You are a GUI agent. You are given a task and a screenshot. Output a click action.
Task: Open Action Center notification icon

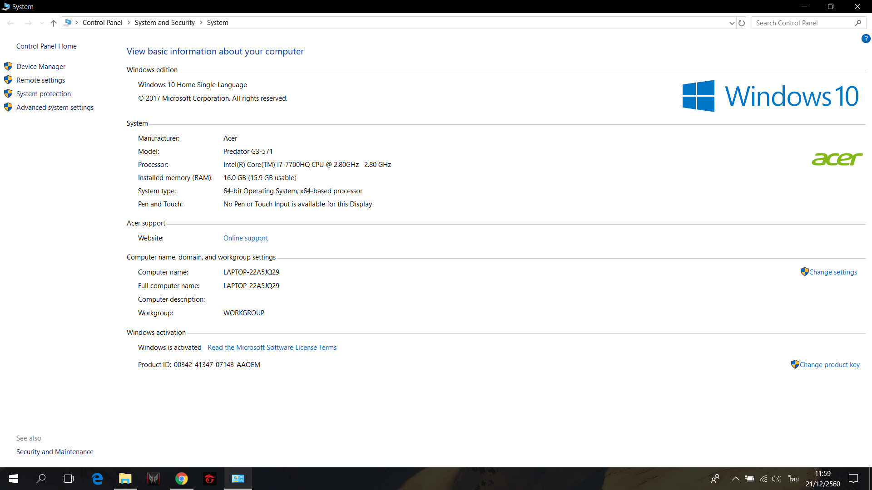853,479
